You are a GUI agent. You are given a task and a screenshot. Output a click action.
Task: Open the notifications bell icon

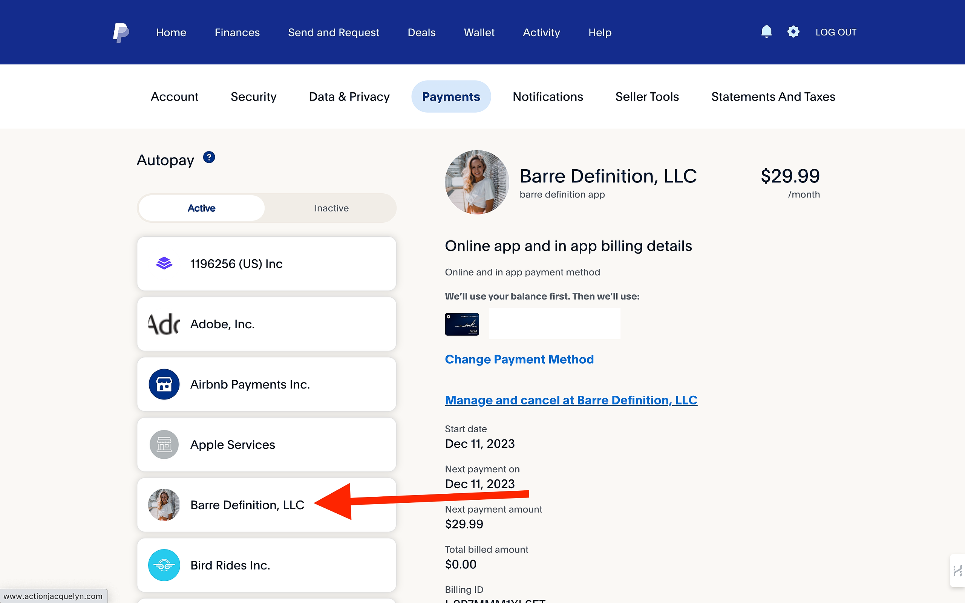coord(766,32)
